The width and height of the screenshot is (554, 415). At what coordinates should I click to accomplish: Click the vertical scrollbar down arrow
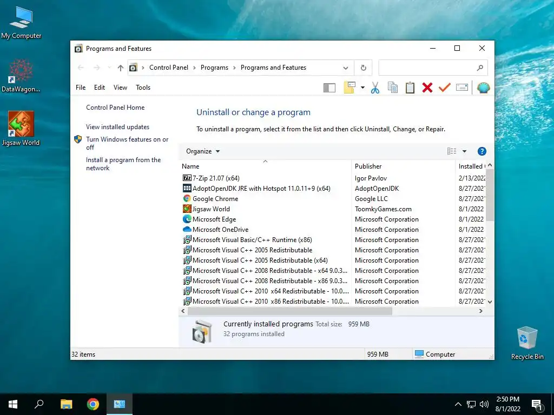pyautogui.click(x=490, y=302)
